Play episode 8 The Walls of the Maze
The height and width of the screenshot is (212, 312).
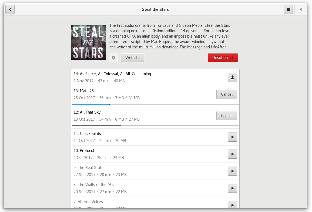coord(232,188)
